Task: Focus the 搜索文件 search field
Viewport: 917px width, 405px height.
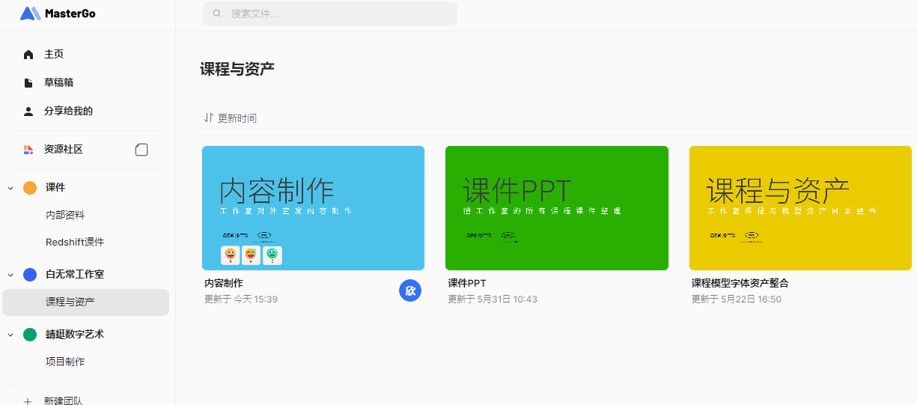Action: 330,13
